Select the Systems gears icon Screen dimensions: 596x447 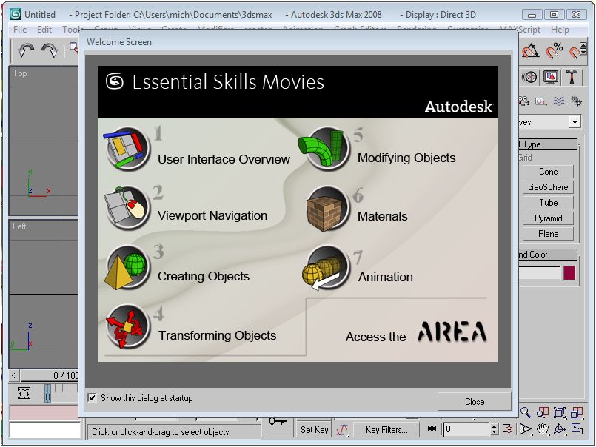click(577, 101)
